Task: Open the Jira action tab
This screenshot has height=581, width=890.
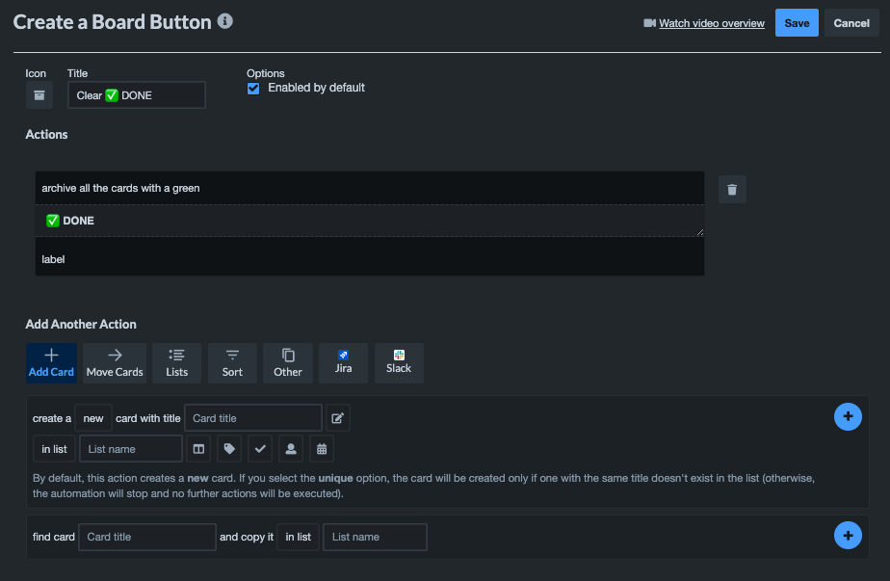Action: pos(344,363)
